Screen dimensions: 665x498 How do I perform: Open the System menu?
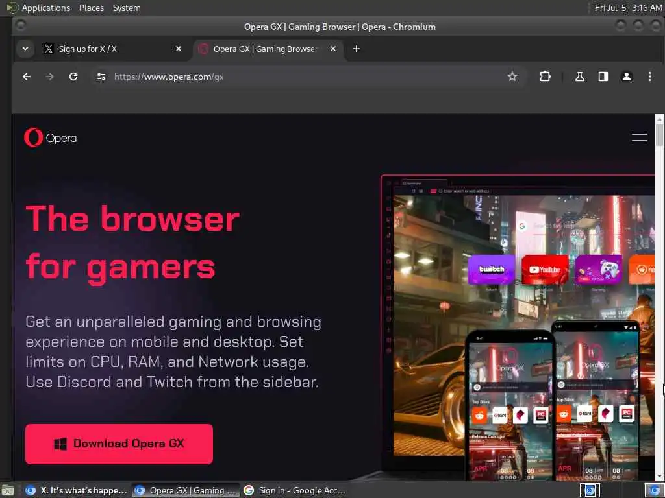(x=127, y=8)
